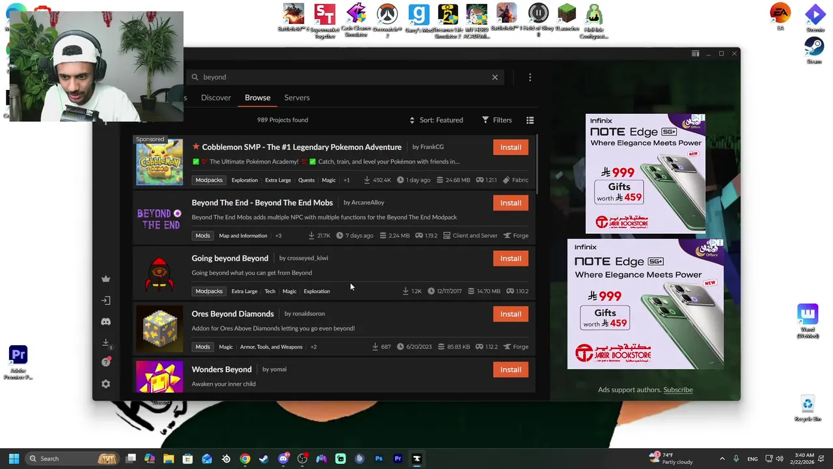
Task: Open the Recycle Bin desktop icon
Action: 808,409
